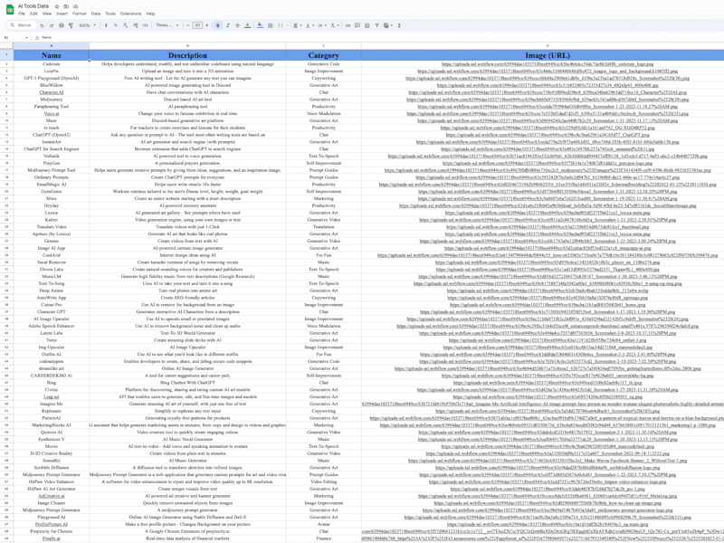
Task: Apply currency format with the dollar icon
Action: 106,25
